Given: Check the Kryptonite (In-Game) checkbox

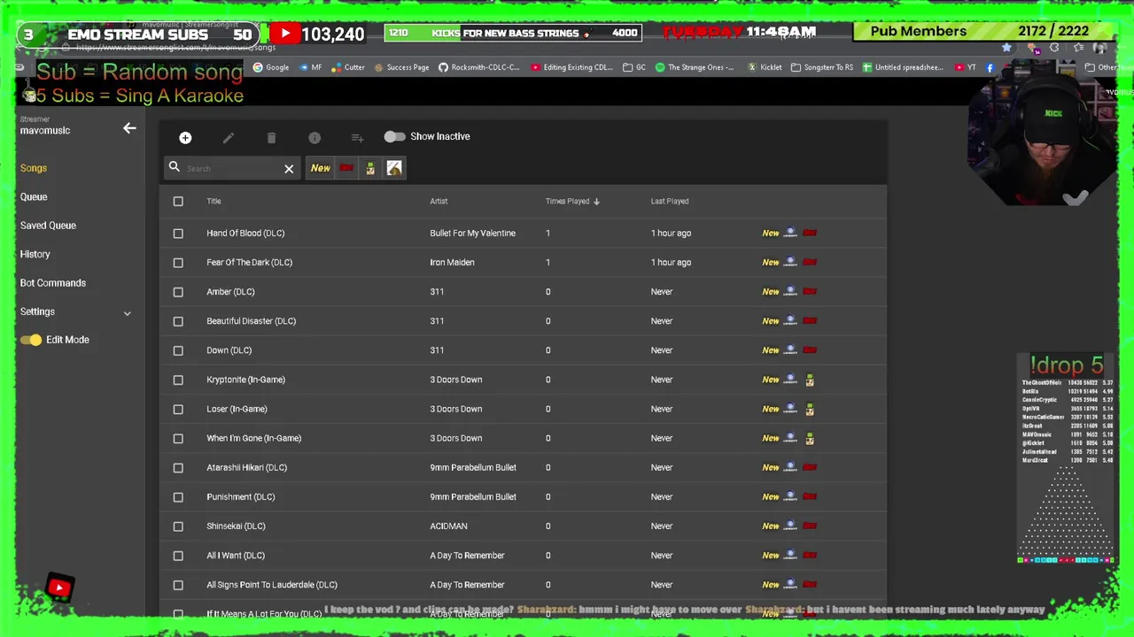Looking at the screenshot, I should (x=178, y=380).
